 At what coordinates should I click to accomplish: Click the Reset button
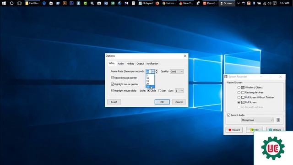click(x=114, y=102)
